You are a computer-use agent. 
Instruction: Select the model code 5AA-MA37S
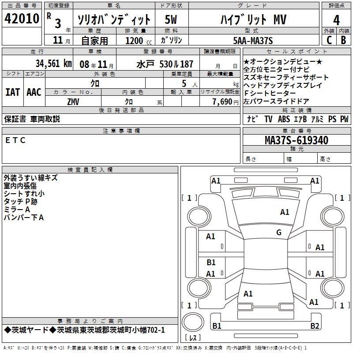coord(253,41)
